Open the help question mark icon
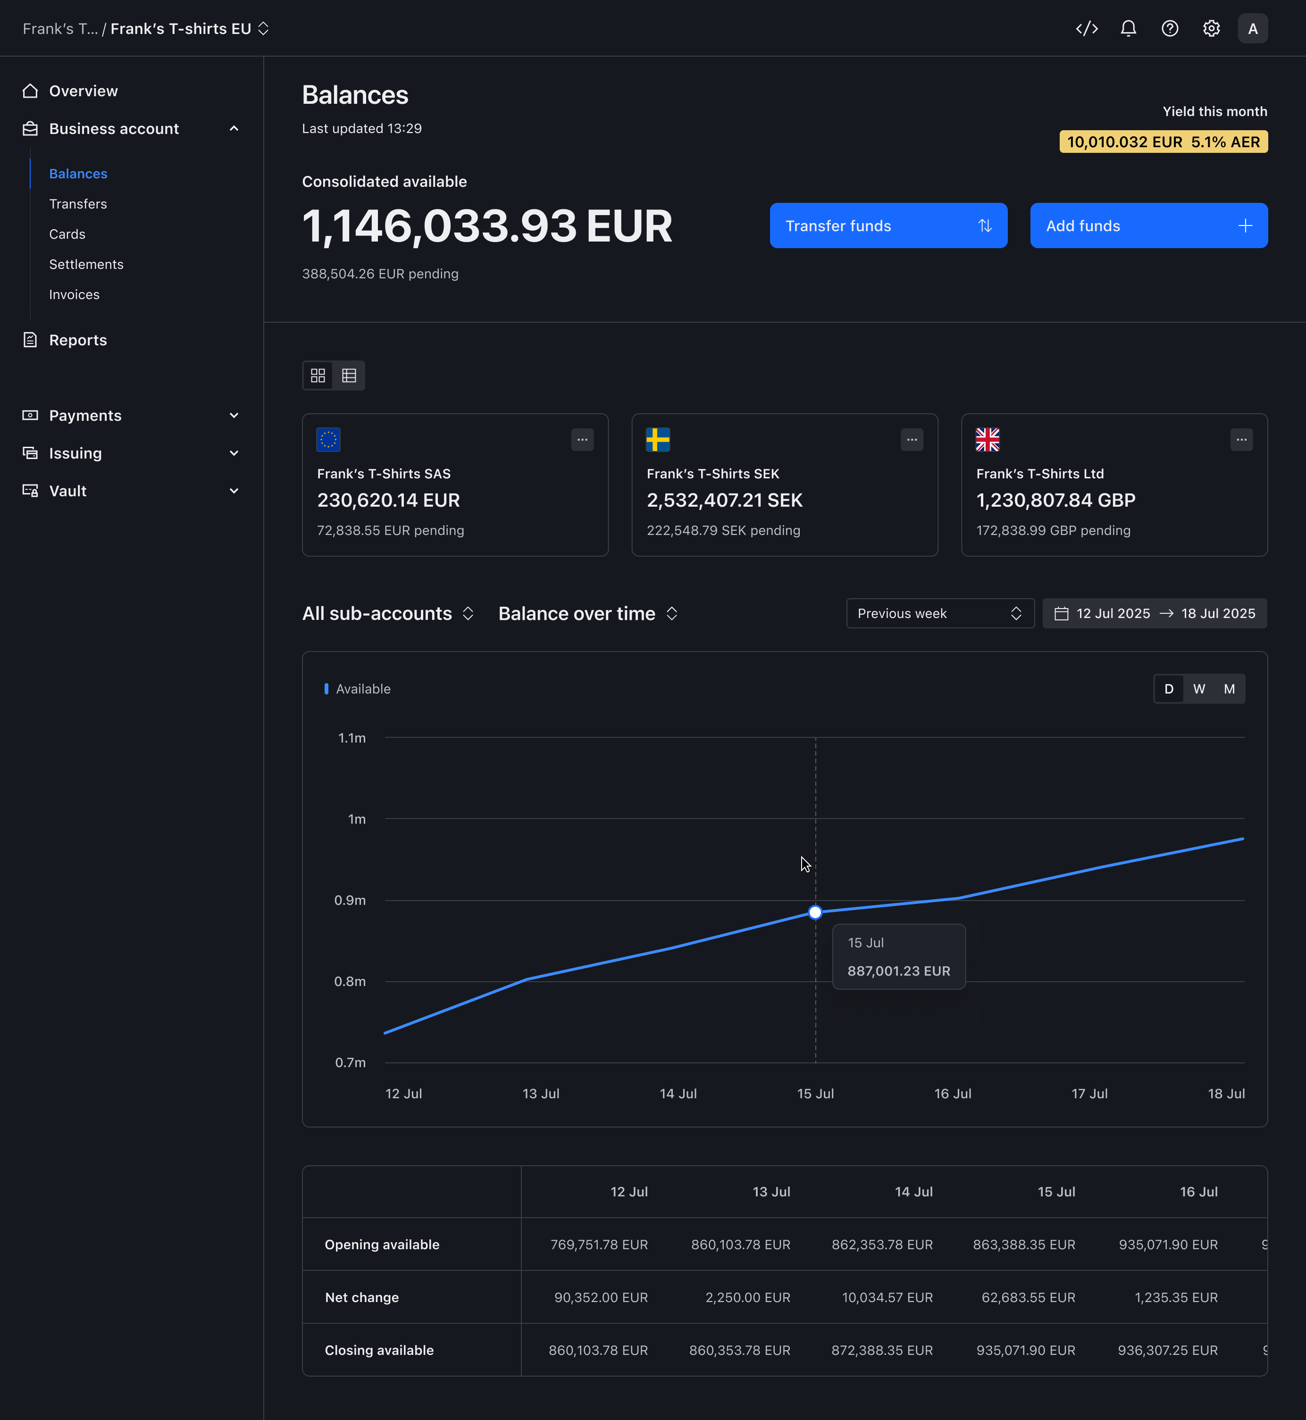 tap(1170, 28)
